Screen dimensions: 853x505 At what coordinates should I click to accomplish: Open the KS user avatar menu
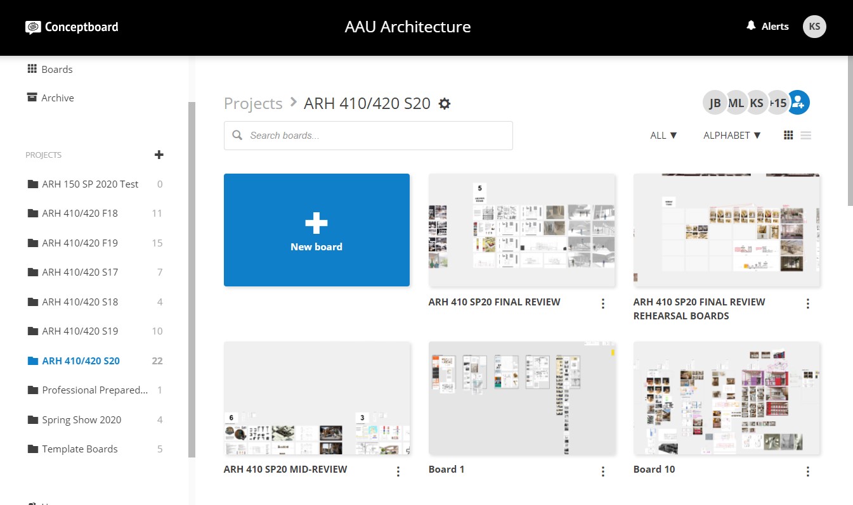(x=814, y=27)
